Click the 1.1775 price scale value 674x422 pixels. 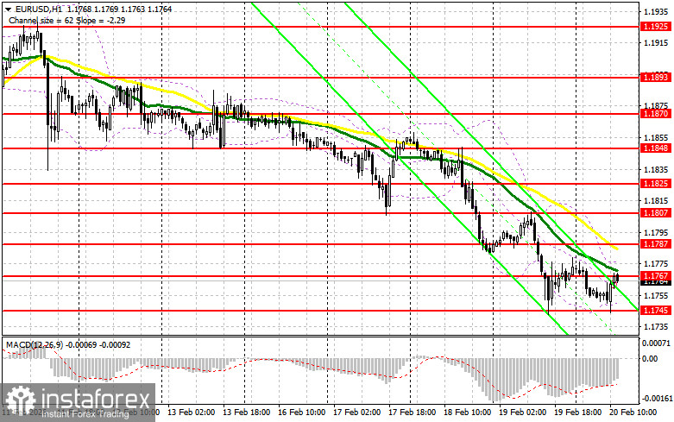pyautogui.click(x=656, y=263)
